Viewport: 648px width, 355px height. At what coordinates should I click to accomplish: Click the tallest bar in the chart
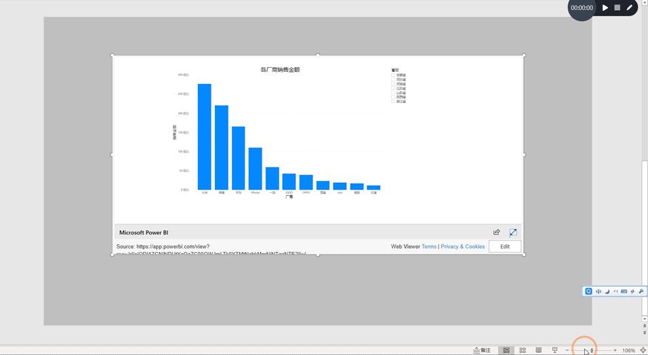point(204,136)
